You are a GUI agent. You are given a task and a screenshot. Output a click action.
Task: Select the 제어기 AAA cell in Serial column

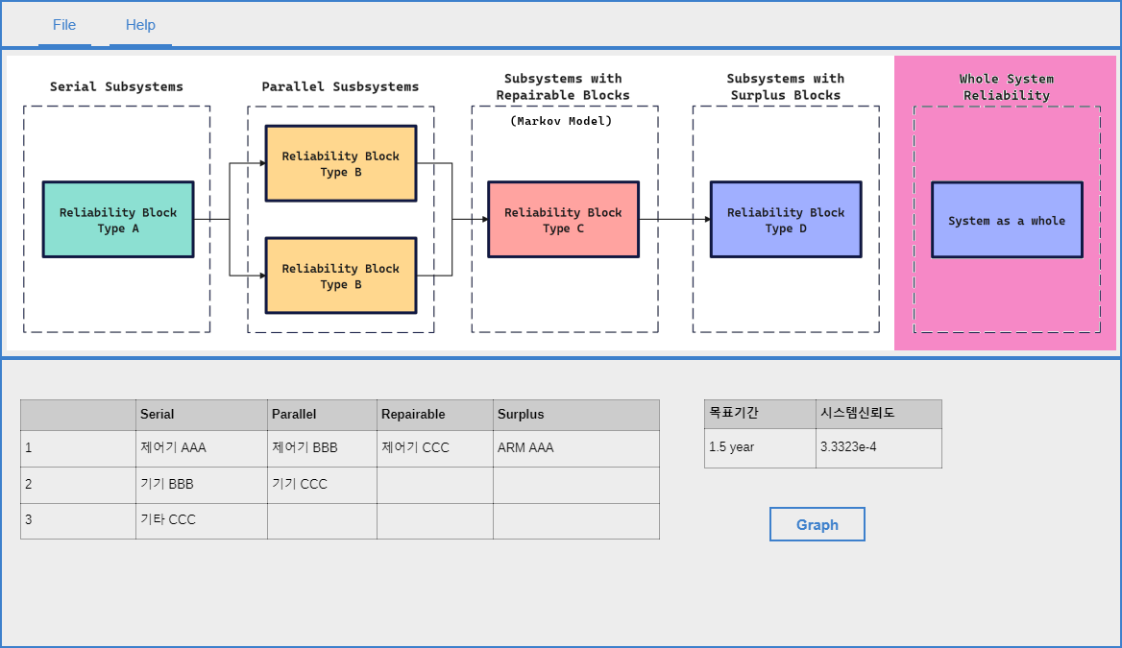201,448
